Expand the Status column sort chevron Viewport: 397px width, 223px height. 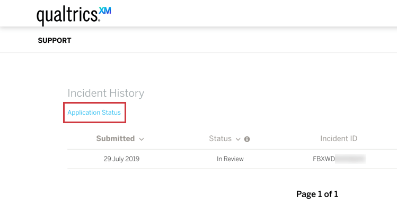point(237,139)
